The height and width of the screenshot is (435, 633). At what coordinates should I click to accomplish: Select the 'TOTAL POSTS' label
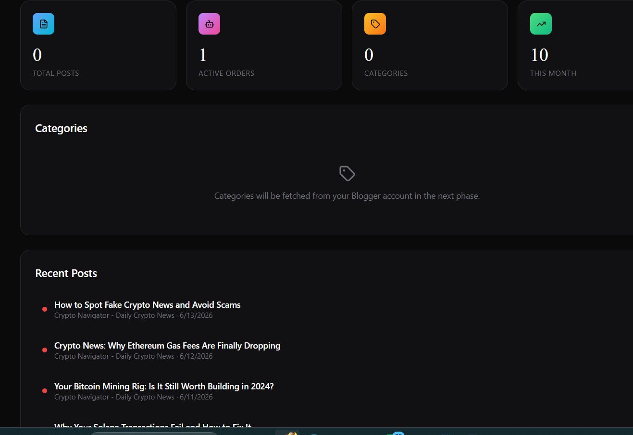pos(56,73)
